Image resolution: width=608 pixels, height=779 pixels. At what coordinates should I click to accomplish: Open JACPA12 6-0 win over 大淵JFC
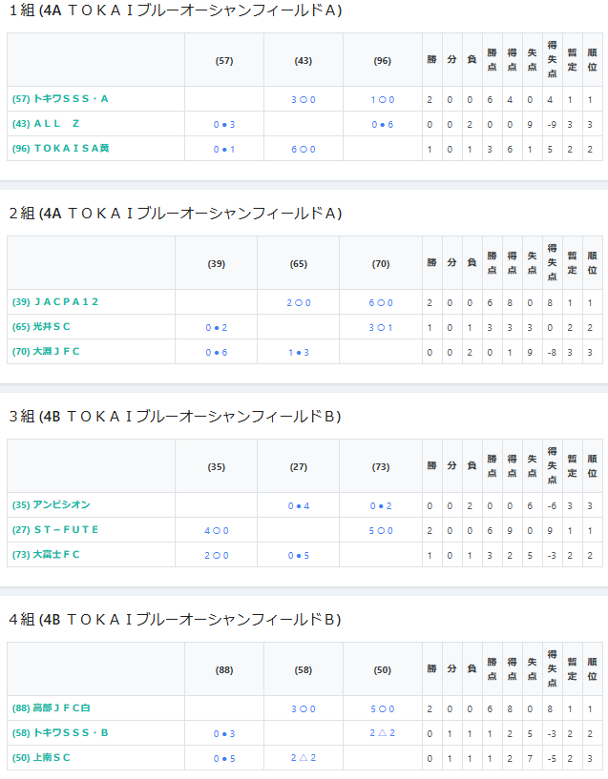[381, 303]
